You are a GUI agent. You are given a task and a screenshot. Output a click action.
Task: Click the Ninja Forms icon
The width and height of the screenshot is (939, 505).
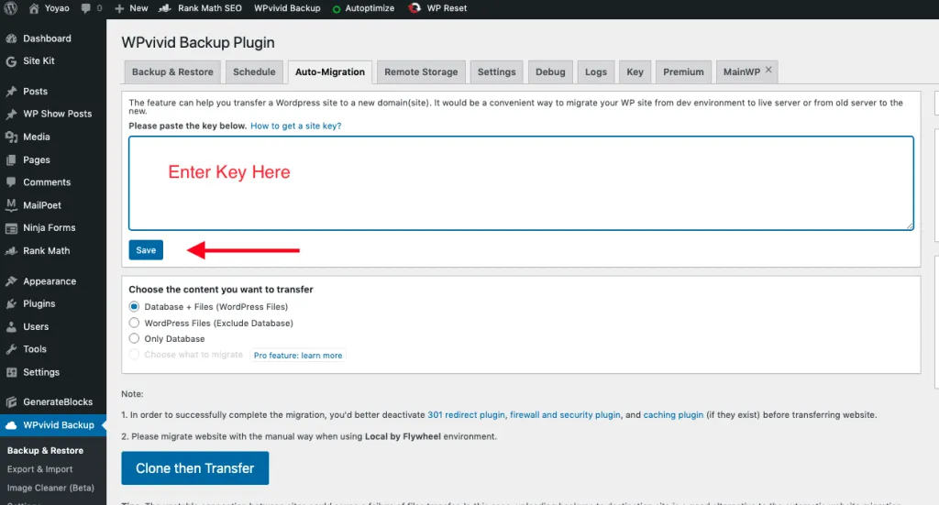11,228
